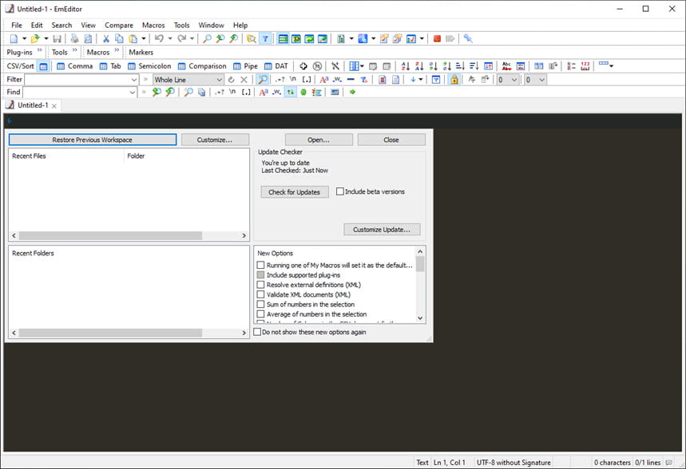Screen dimensions: 686x469
Task: Check Running one of My Macros option
Action: (x=261, y=265)
